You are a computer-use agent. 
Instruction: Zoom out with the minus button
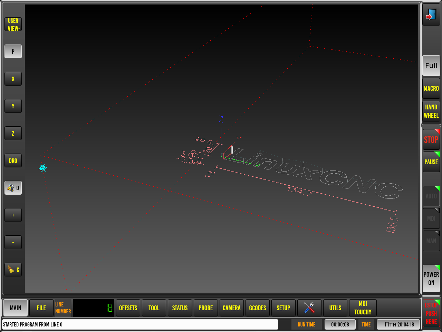[13, 242]
